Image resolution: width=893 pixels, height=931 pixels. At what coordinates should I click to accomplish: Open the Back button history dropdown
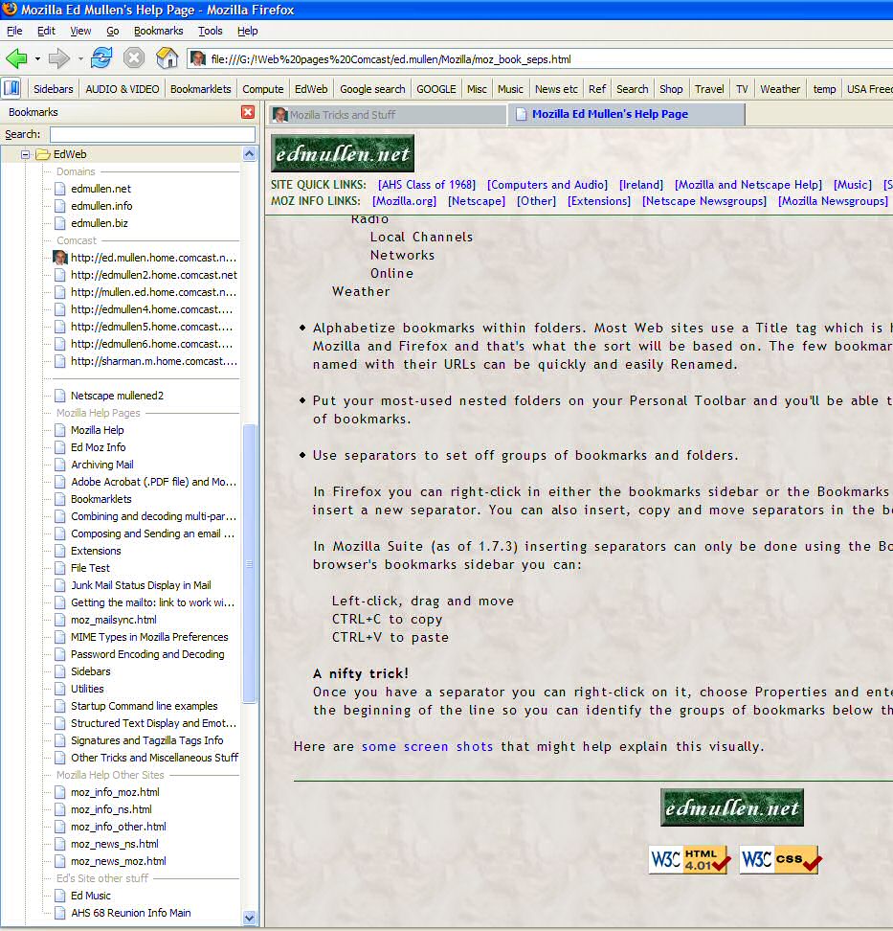tap(37, 59)
